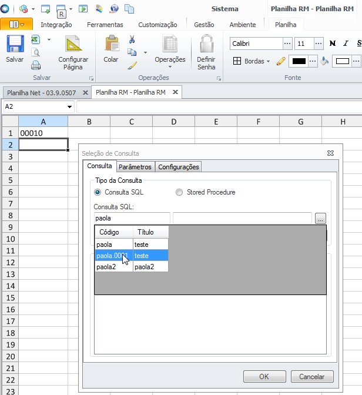Viewport: 362px width, 395px height.
Task: Select the Consulta SQL radio button
Action: 98,192
